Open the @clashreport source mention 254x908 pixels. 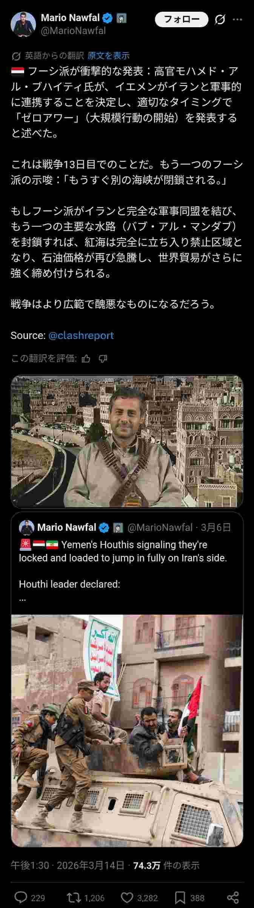[x=81, y=335]
